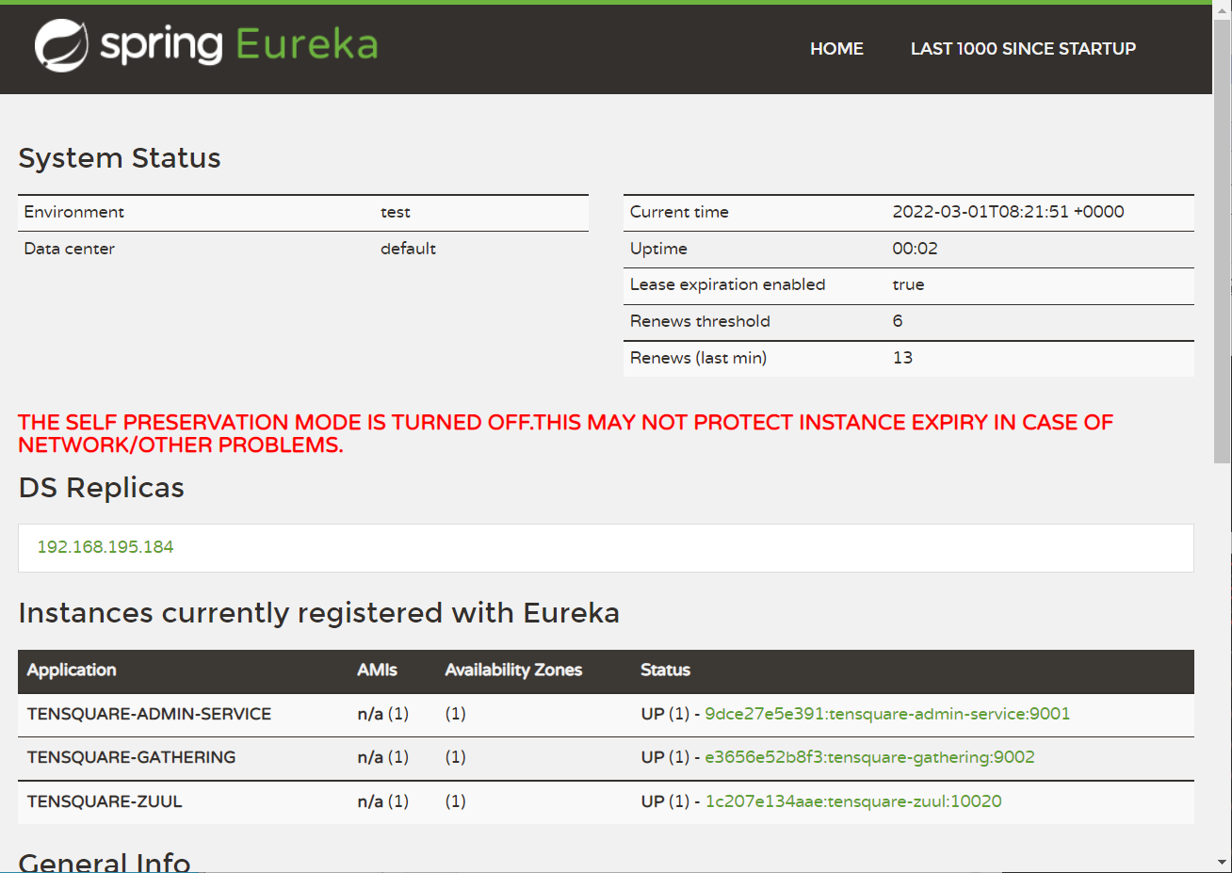Open LAST 1000 SINCE STARTUP page

pos(1023,49)
